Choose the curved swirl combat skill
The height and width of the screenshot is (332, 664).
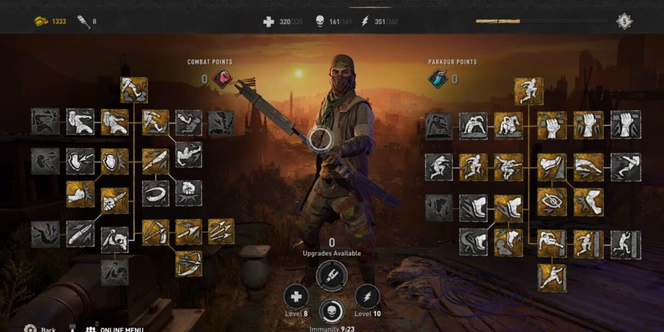click(156, 193)
